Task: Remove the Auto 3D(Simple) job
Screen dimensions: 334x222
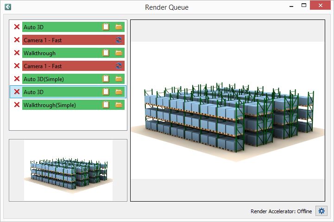Action: click(17, 79)
